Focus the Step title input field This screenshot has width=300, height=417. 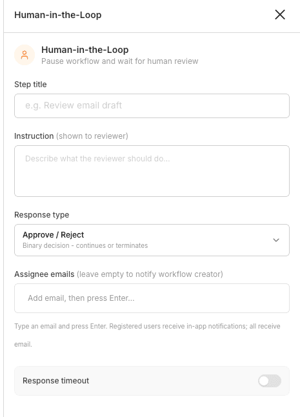tap(152, 106)
